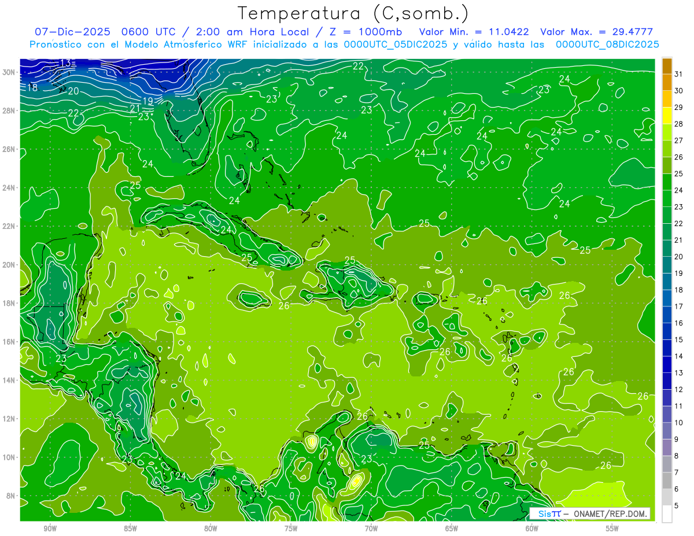The width and height of the screenshot is (694, 536).
Task: Click the '80W' longitude axis label
Action: [211, 528]
